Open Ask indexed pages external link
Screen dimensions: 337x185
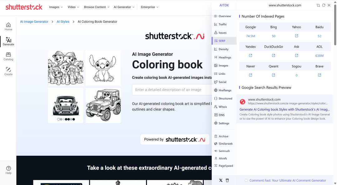point(296,55)
